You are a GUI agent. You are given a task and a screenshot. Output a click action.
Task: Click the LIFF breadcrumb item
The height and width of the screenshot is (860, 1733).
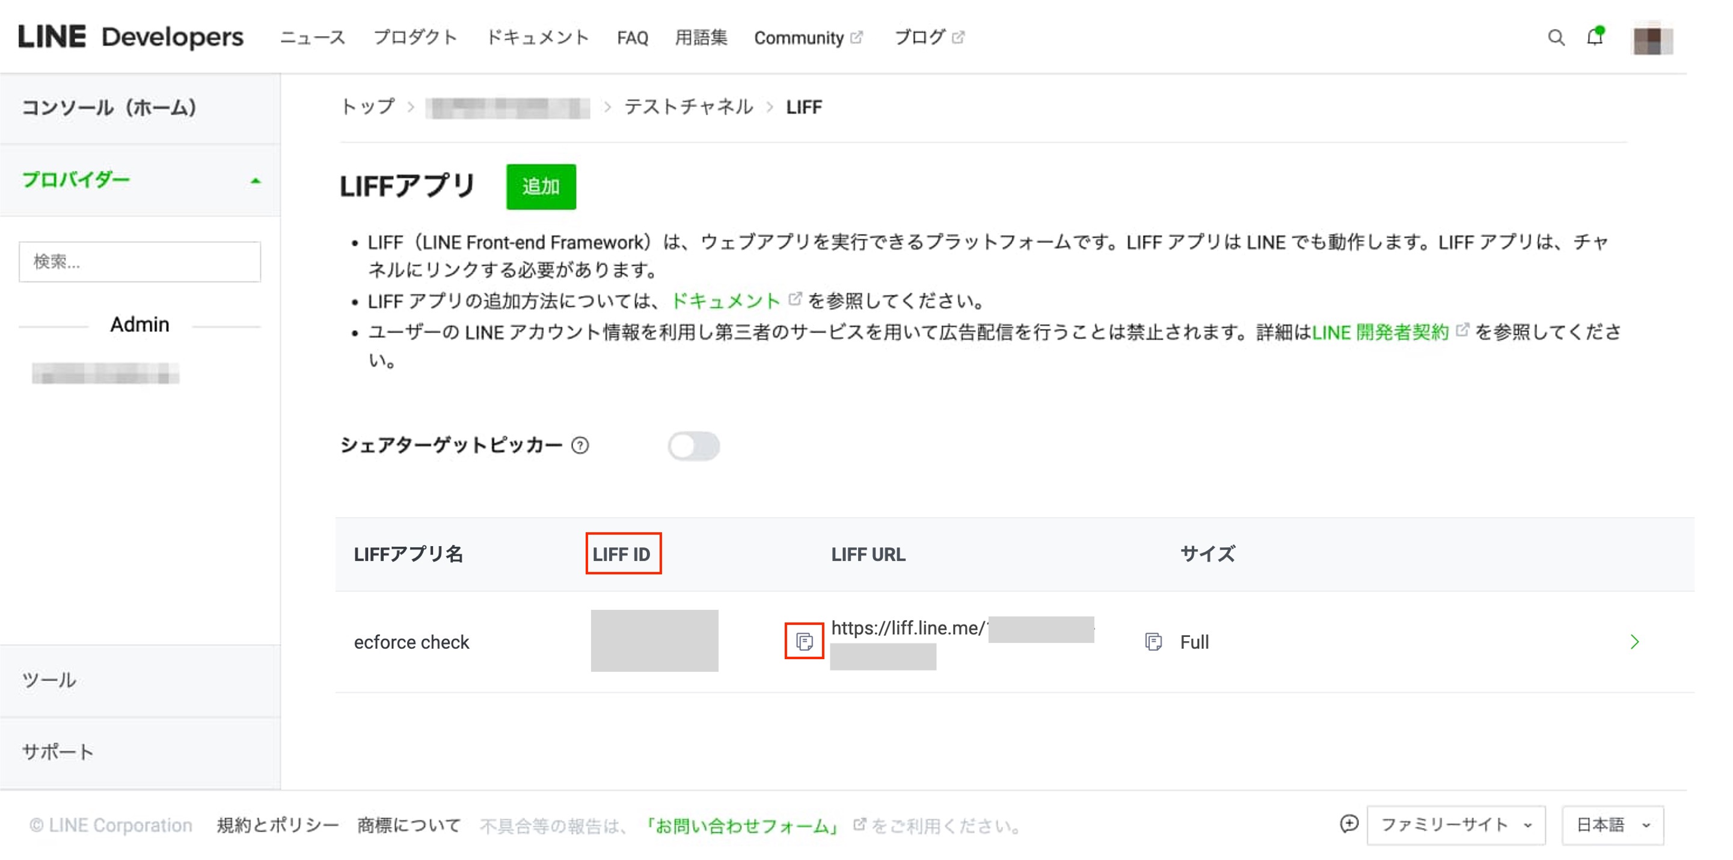click(804, 108)
